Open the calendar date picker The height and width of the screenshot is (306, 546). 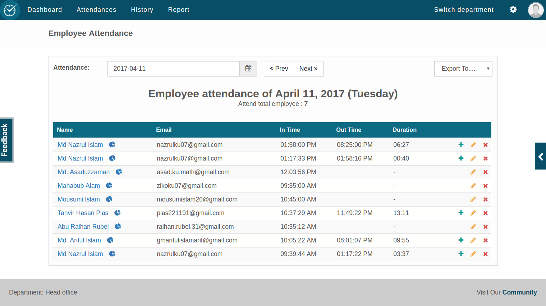(248, 69)
